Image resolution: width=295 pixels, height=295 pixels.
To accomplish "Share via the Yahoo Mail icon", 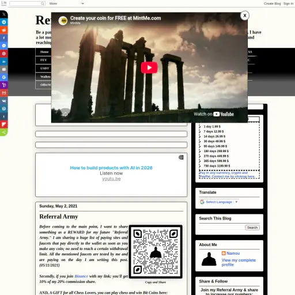I will pyautogui.click(x=4, y=85).
